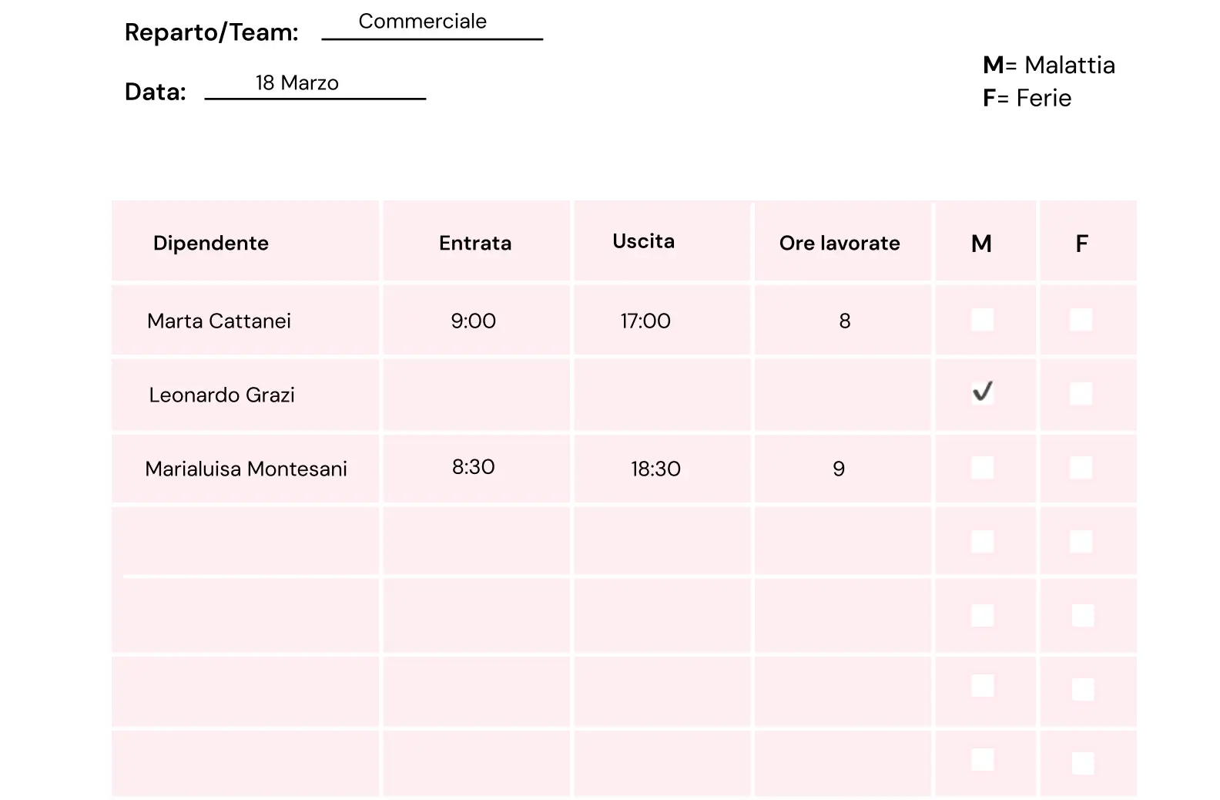1220x800 pixels.
Task: Click Marialuisa Montesani's entry time 8:30
Action: [474, 467]
